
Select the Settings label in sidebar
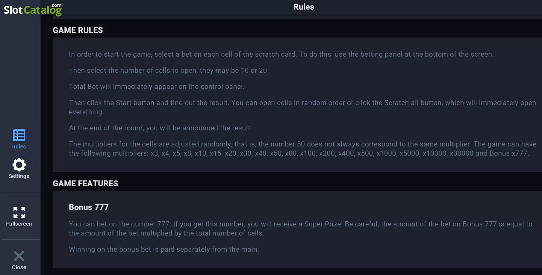pos(19,176)
